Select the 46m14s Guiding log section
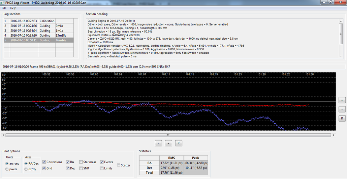This screenshot has height=179, width=347. click(39, 40)
